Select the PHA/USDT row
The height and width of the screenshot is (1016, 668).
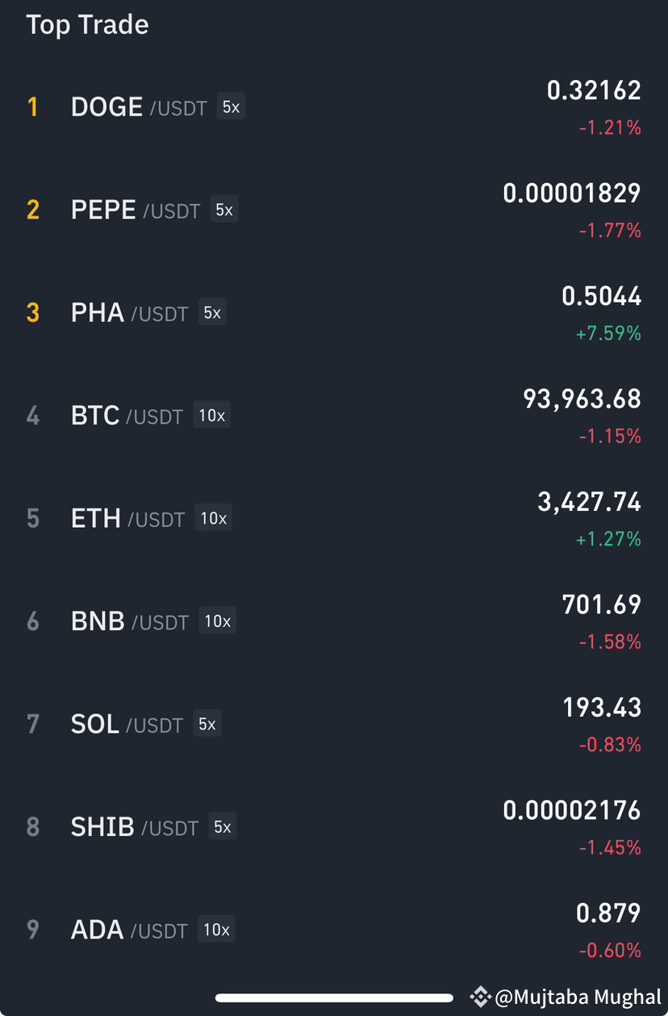click(x=334, y=312)
